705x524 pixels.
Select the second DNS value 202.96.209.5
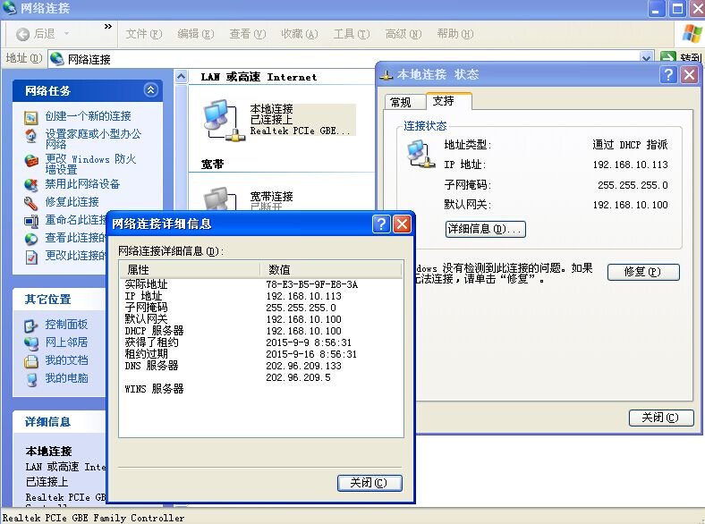pos(298,377)
